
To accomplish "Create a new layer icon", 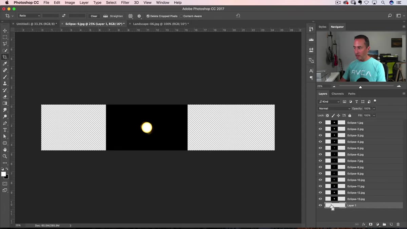I will click(391, 224).
